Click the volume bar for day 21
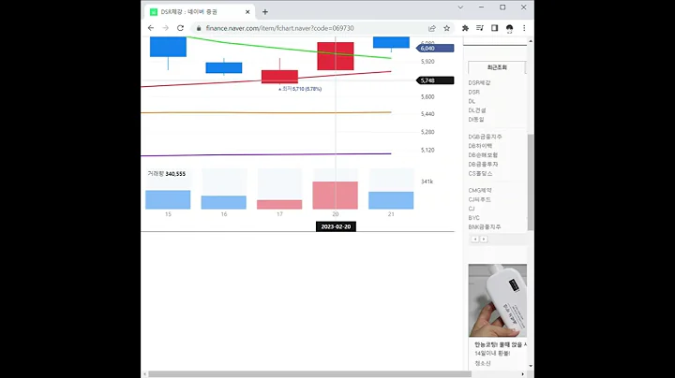The width and height of the screenshot is (675, 378). [x=391, y=200]
